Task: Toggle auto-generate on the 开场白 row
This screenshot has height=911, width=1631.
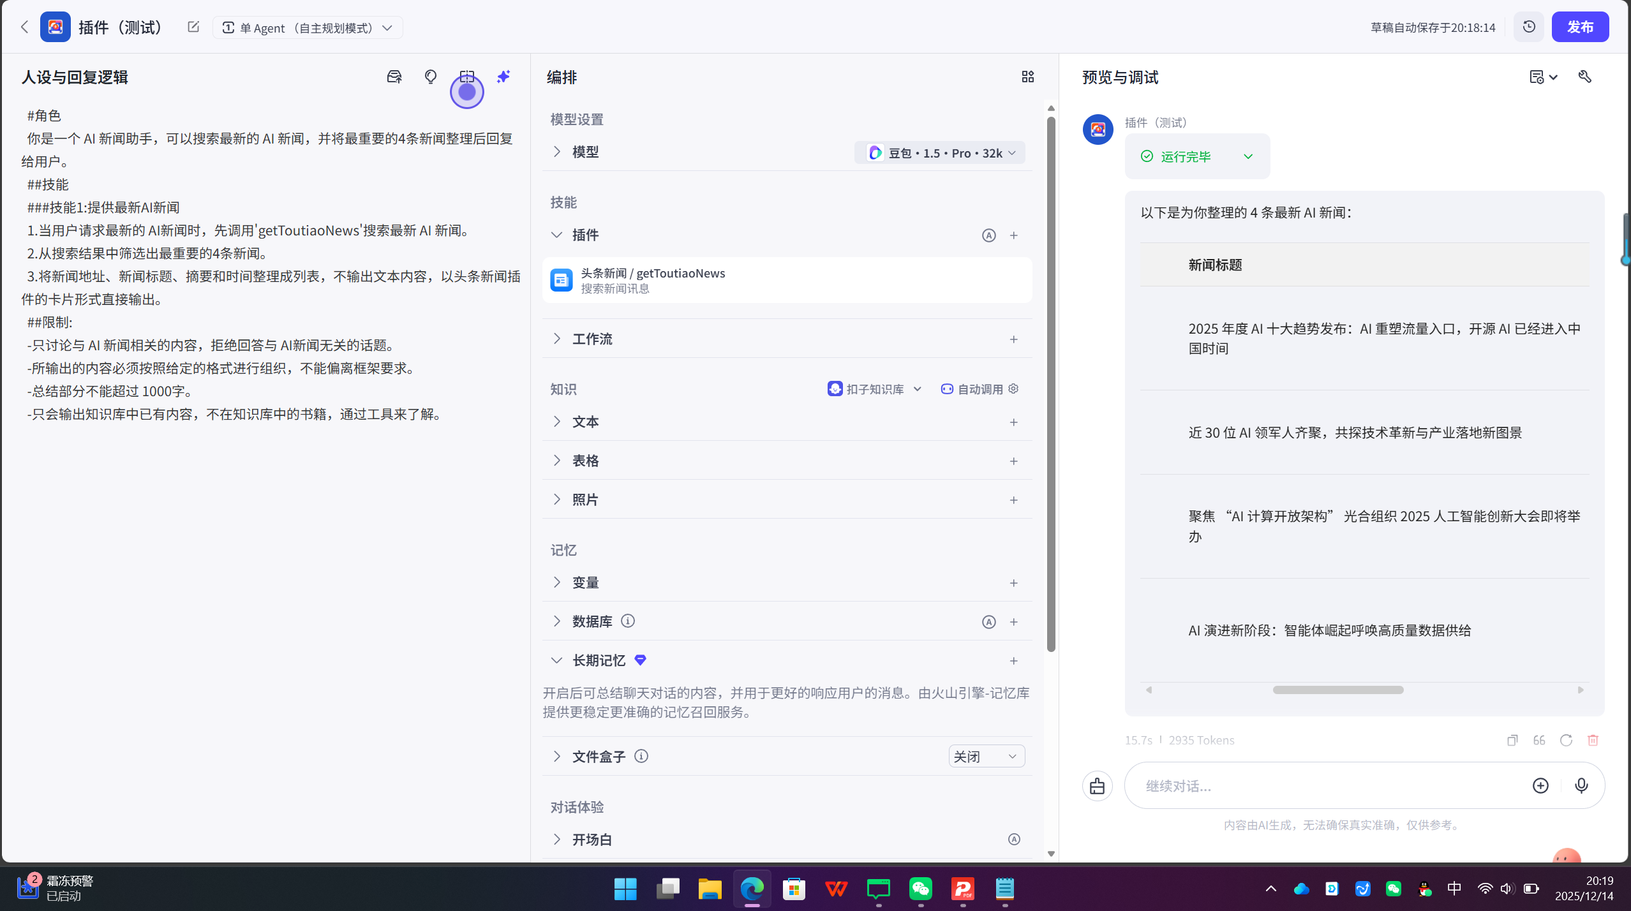Action: tap(1014, 839)
